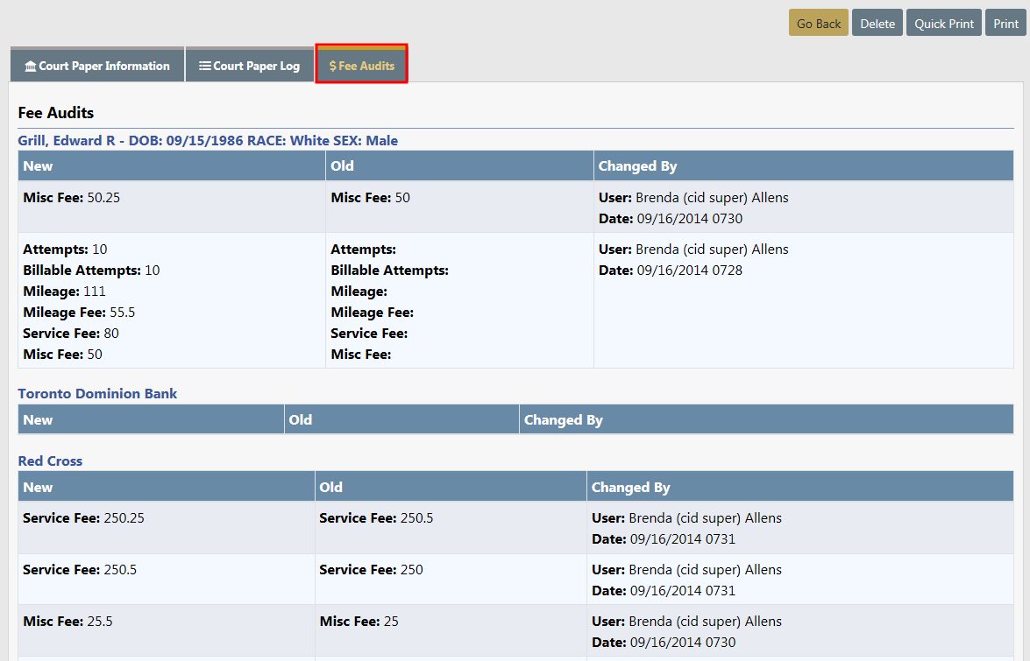Click the Changed By header in Red Cross table
Screen dimensions: 1030x661
(630, 487)
